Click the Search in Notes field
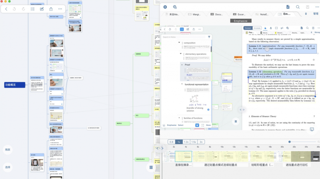Image resolution: width=320 pixels, height=179 pixels. (x=184, y=37)
